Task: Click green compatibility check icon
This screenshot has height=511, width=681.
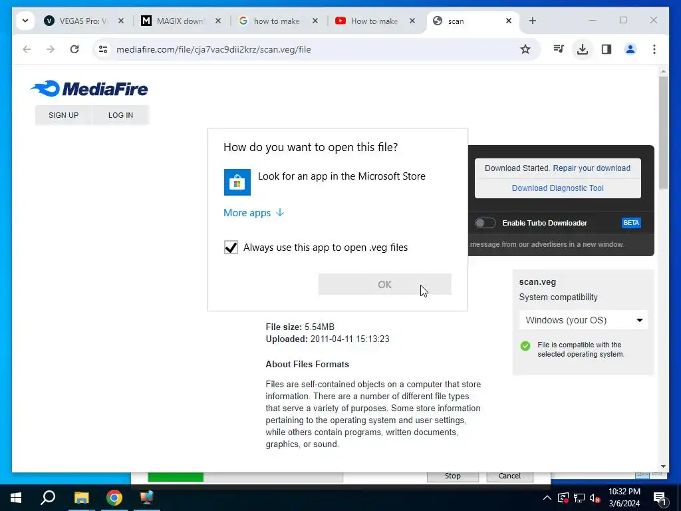Action: point(525,346)
